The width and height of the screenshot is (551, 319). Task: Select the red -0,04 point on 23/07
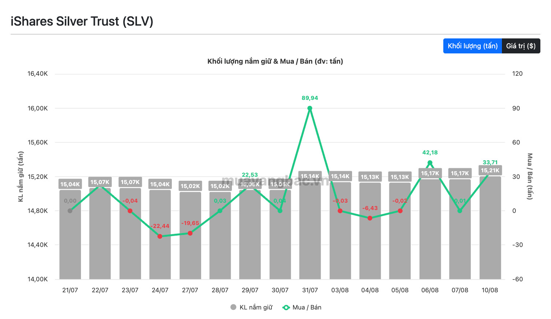pyautogui.click(x=130, y=211)
